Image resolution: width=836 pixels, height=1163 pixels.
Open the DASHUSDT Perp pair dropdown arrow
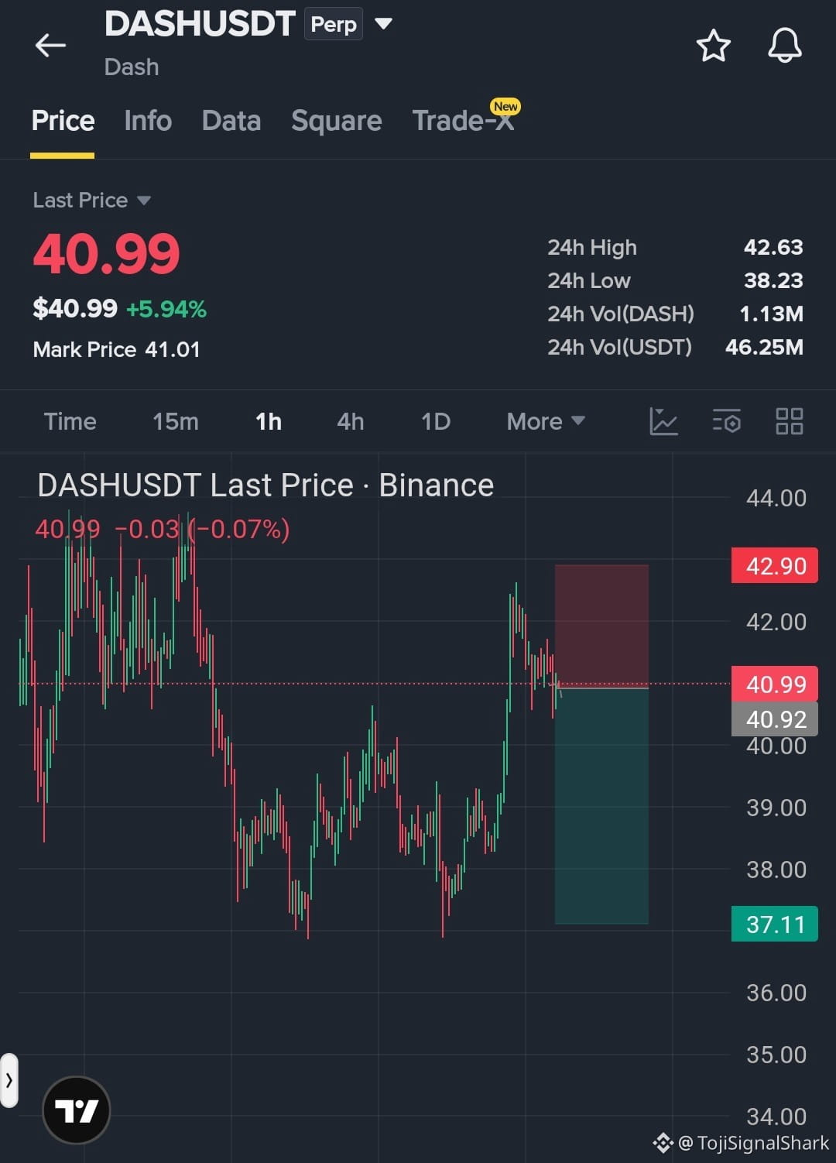pyautogui.click(x=383, y=23)
